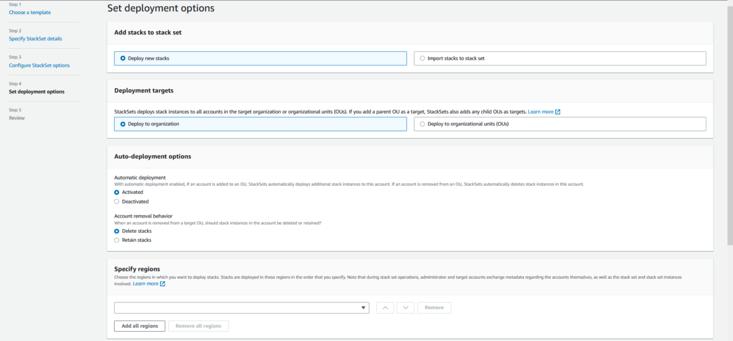733x341 pixels.
Task: Click the Remove region button
Action: [x=434, y=307]
